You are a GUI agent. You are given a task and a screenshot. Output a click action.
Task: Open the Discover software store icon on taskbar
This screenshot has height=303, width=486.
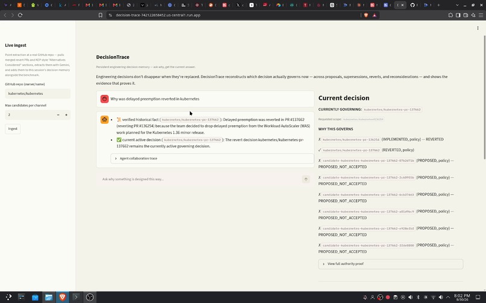coord(35,297)
